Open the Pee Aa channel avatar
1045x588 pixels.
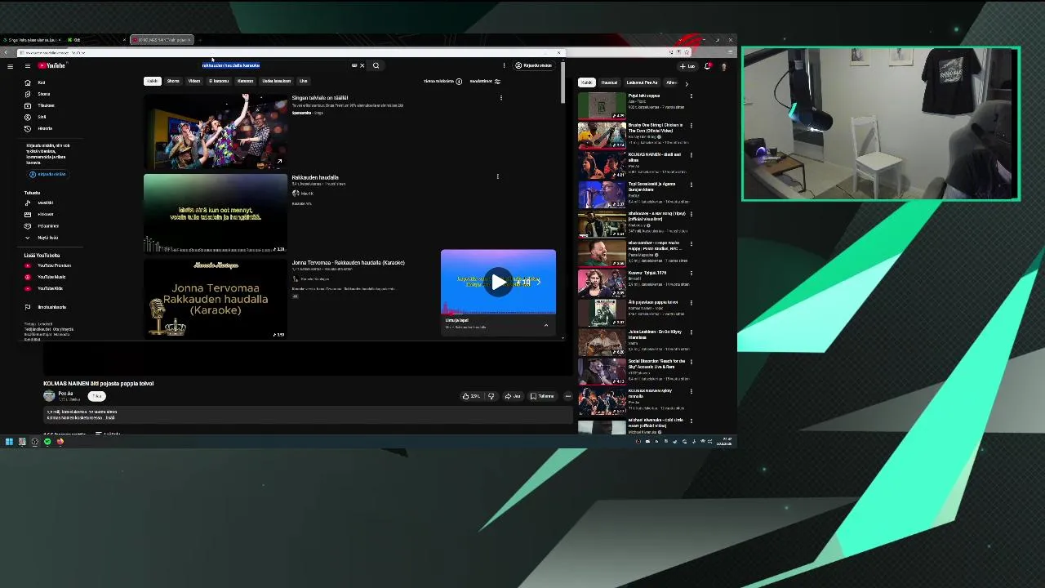tap(49, 395)
